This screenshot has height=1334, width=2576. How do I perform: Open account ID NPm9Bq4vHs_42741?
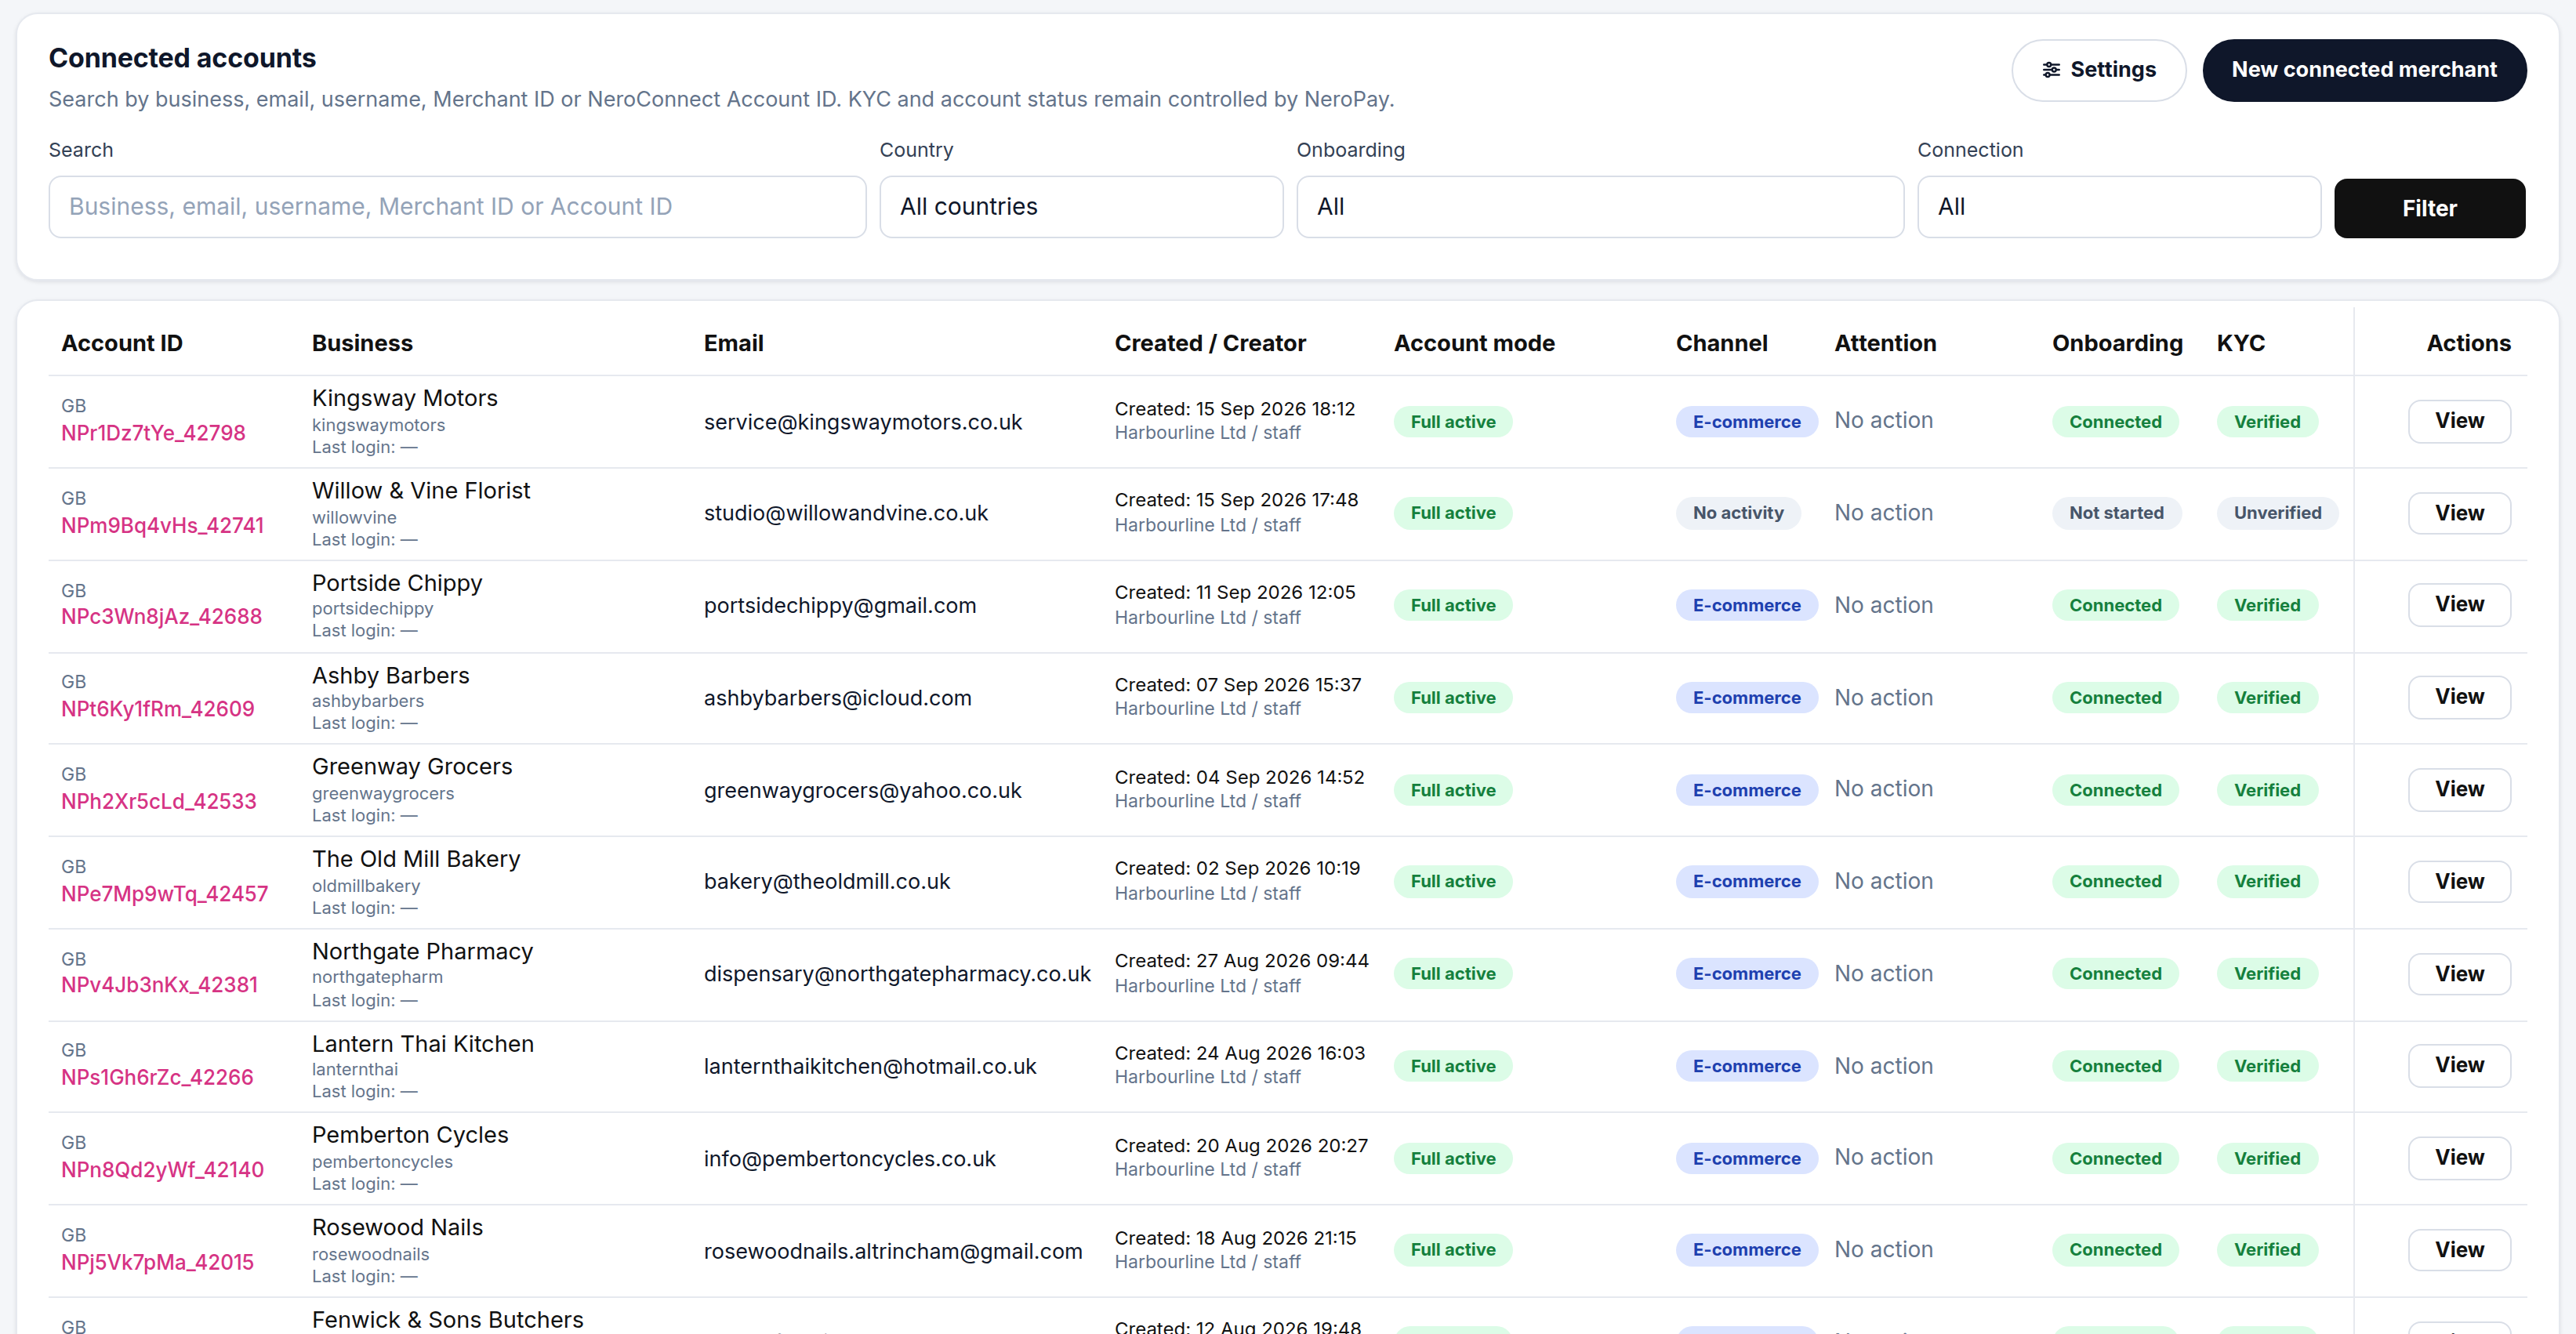coord(162,526)
